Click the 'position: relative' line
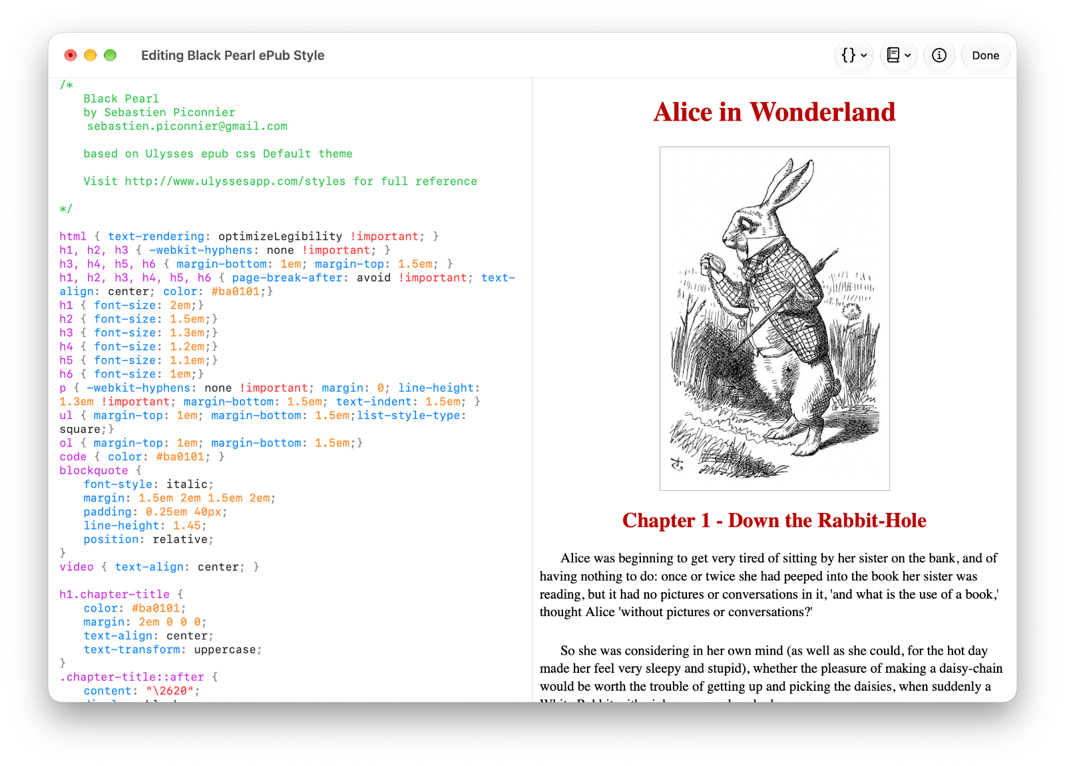 click(x=148, y=540)
